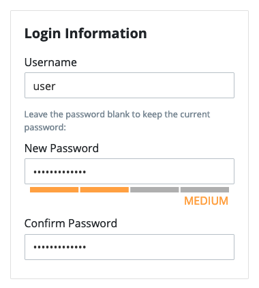Screen dimensions: 259x288
Task: Select the first orange strength bar segment
Action: pos(54,190)
